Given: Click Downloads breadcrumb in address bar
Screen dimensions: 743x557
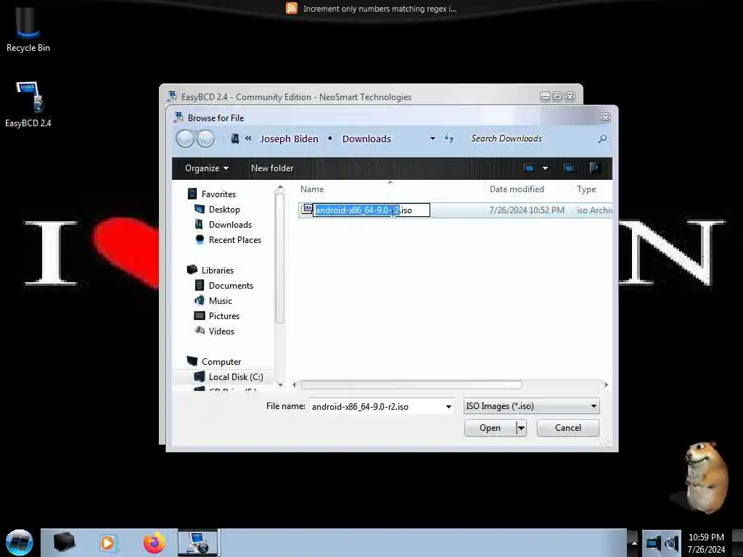Looking at the screenshot, I should (x=366, y=139).
